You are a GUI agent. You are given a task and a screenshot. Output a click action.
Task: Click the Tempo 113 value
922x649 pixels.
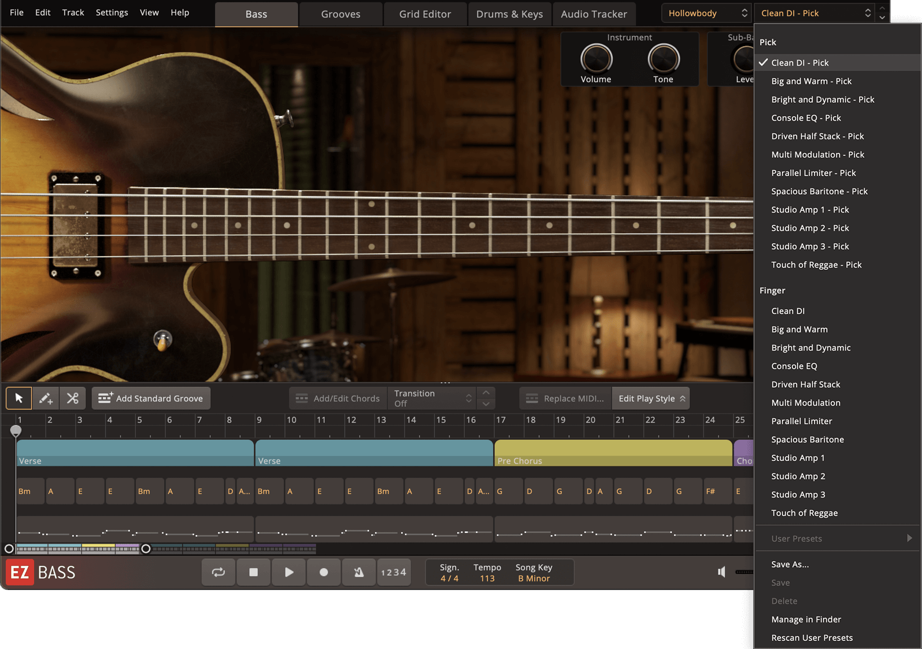487,578
